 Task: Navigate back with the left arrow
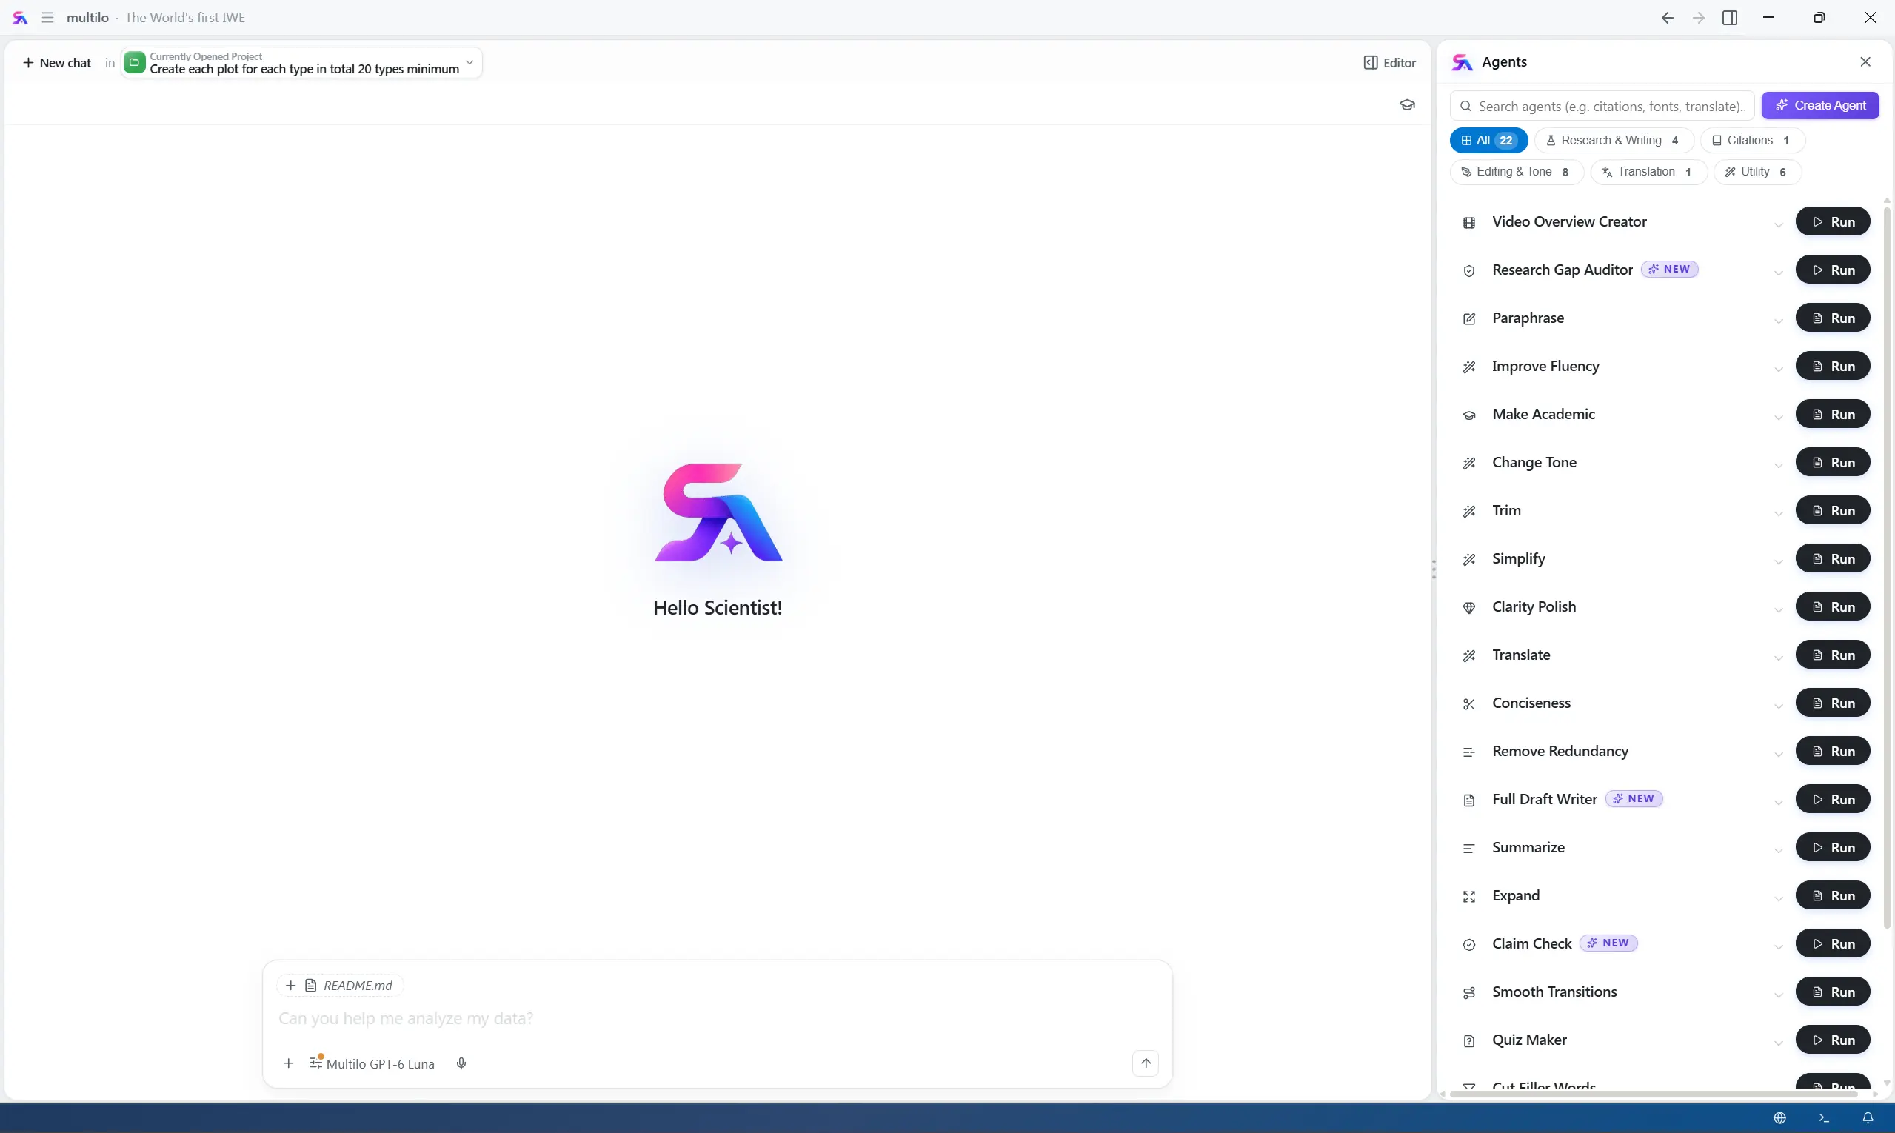tap(1667, 18)
